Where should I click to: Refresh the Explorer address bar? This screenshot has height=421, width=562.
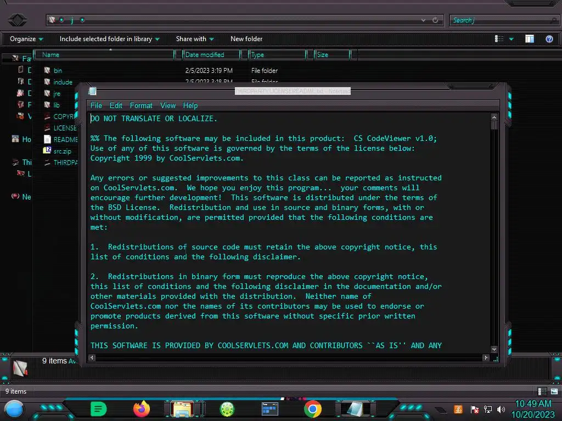435,20
